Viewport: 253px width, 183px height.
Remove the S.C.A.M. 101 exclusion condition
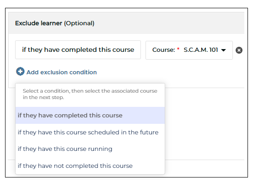[239, 50]
